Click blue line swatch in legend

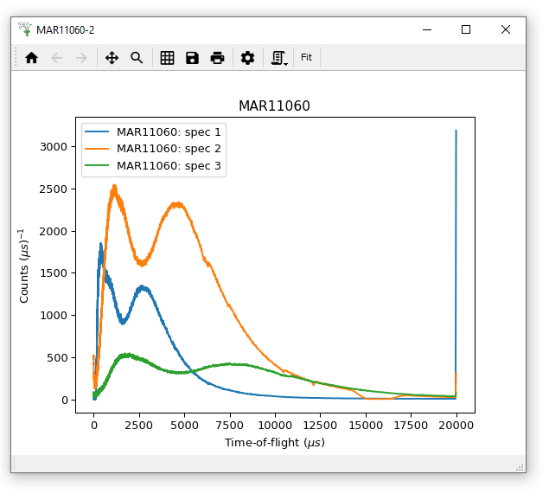pyautogui.click(x=97, y=132)
